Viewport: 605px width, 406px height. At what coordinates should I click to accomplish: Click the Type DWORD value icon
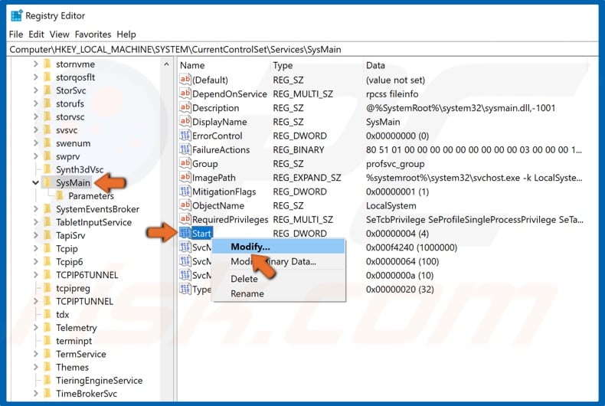(x=185, y=289)
